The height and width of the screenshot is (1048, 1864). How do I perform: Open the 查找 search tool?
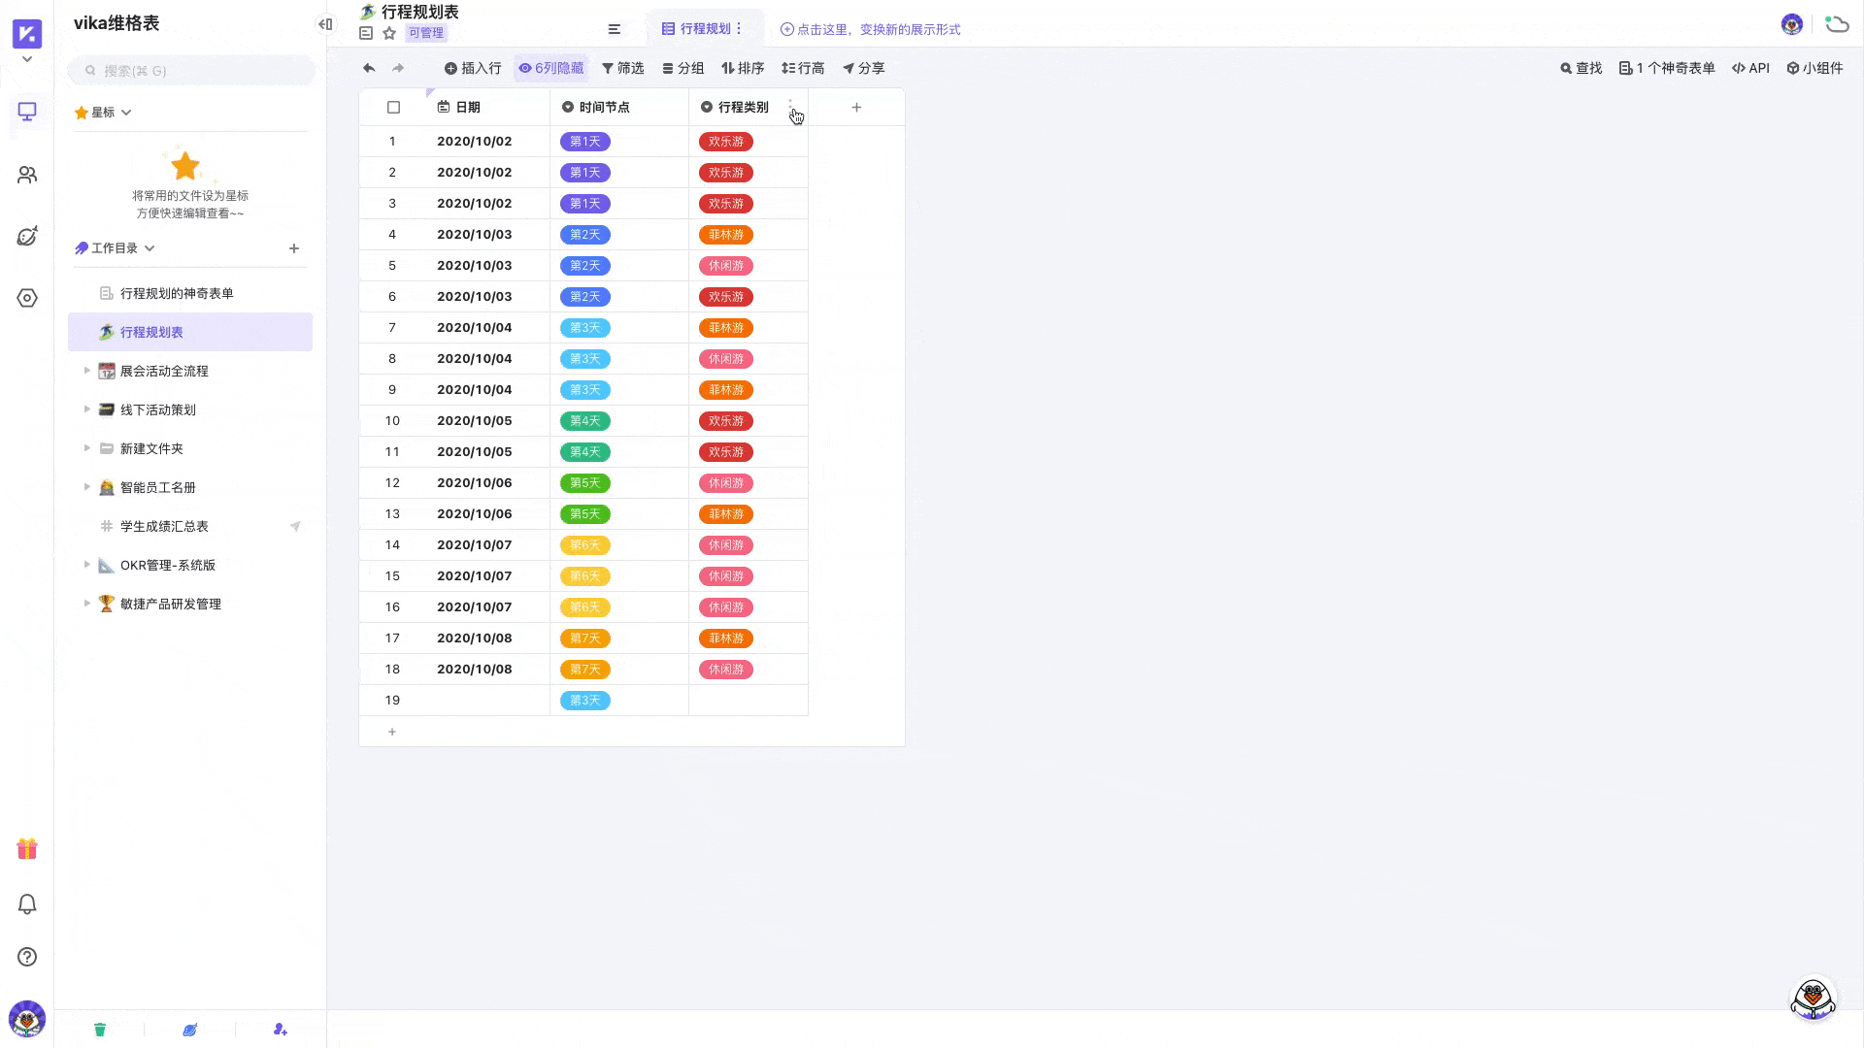(1581, 68)
